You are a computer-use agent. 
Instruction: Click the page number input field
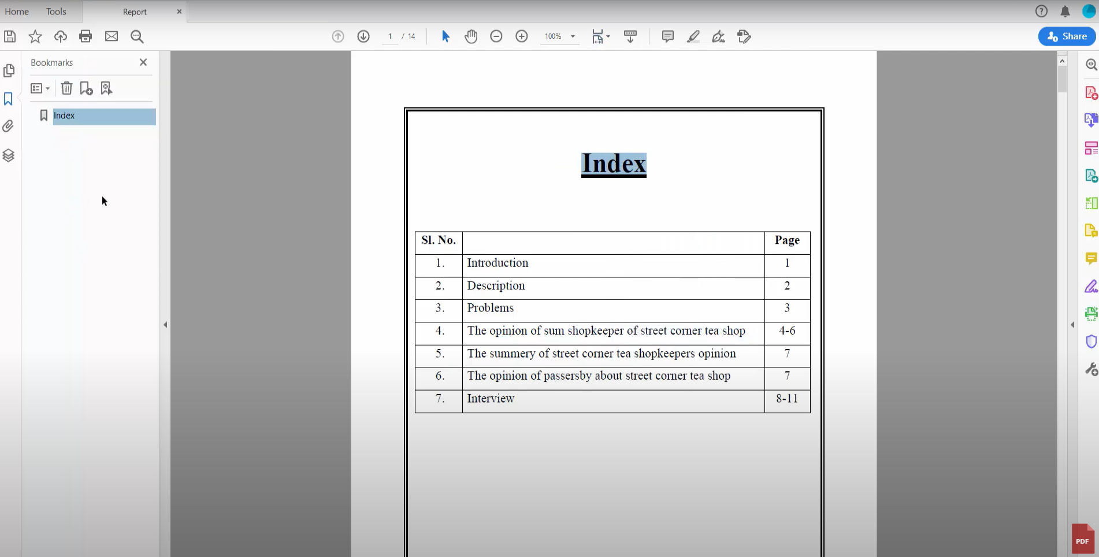coord(390,36)
